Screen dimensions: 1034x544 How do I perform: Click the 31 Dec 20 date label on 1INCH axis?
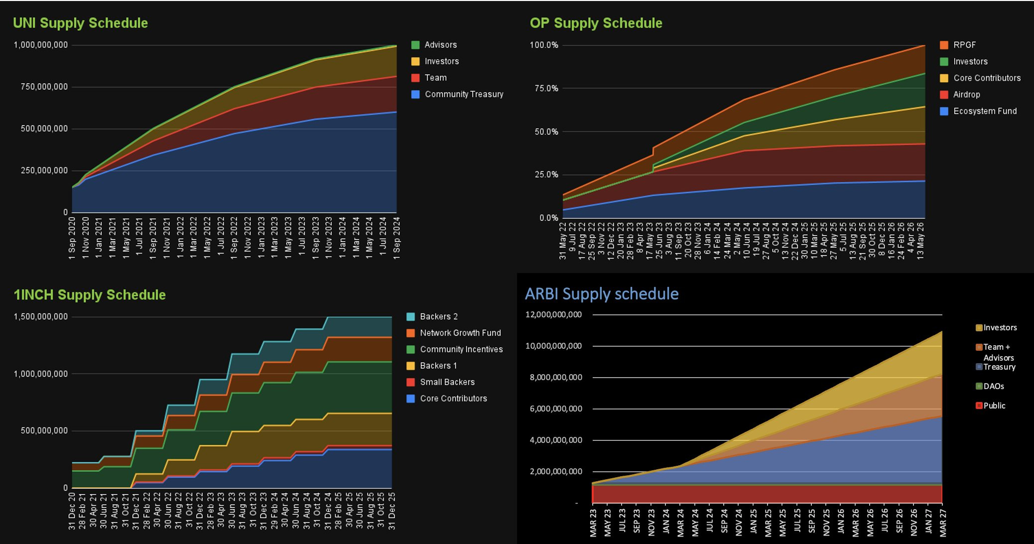point(72,511)
